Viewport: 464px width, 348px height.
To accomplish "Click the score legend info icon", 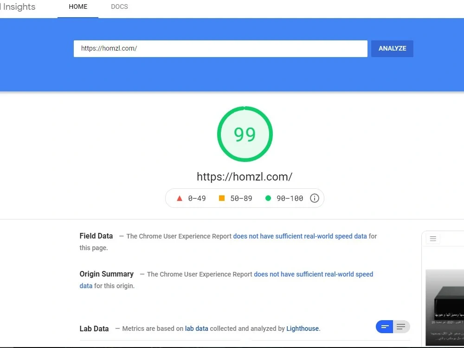I will pos(314,198).
